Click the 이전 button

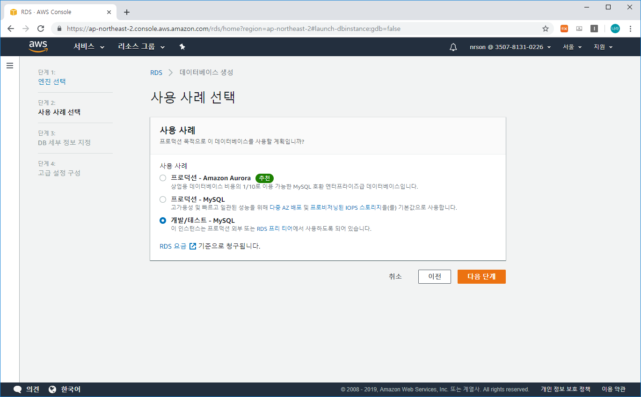pyautogui.click(x=435, y=277)
